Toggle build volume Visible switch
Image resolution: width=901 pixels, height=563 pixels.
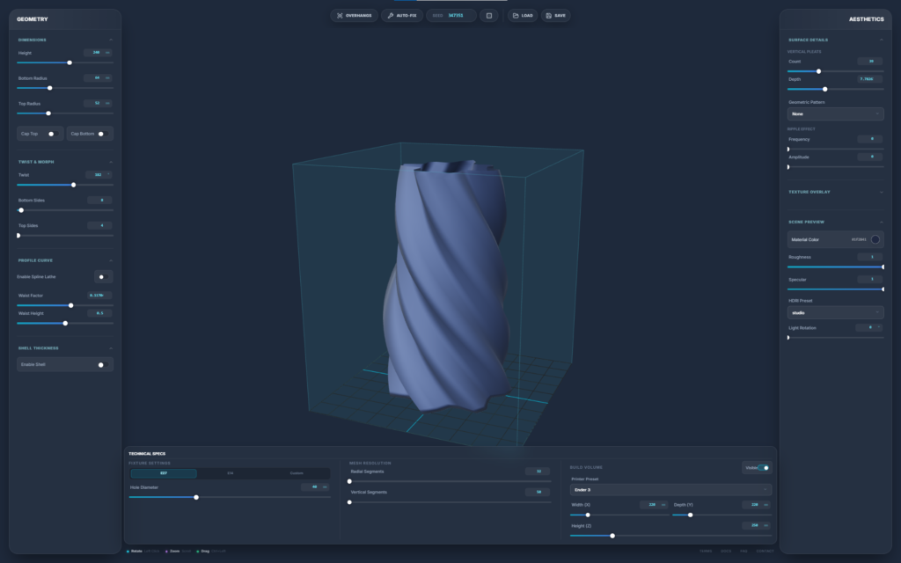pyautogui.click(x=763, y=468)
